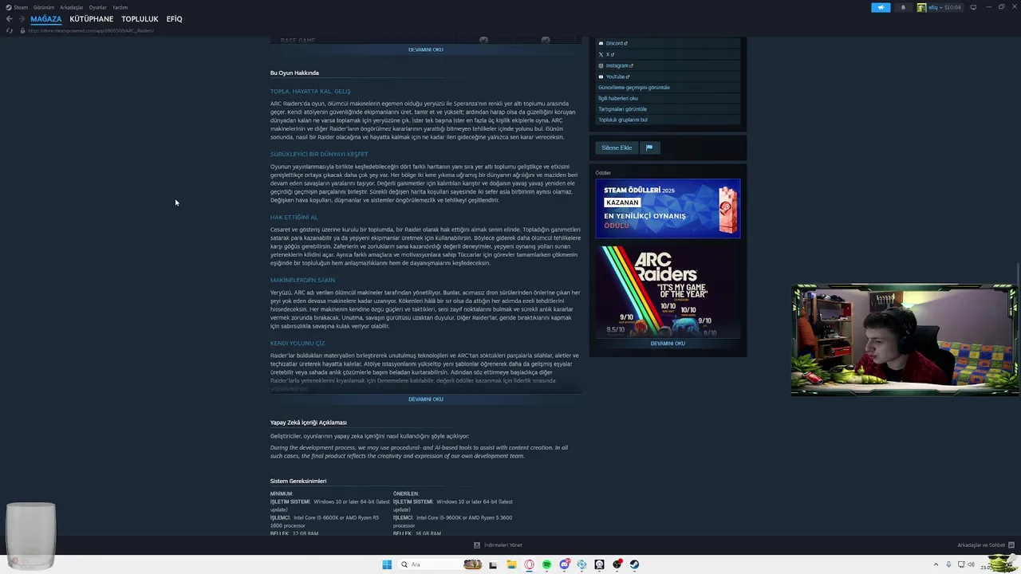The height and width of the screenshot is (574, 1021).
Task: Open the EFİQ profile tab
Action: point(174,18)
